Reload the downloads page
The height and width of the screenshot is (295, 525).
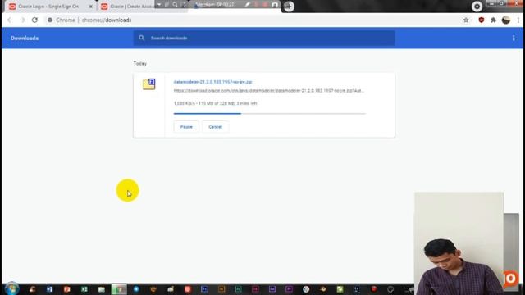pos(34,20)
